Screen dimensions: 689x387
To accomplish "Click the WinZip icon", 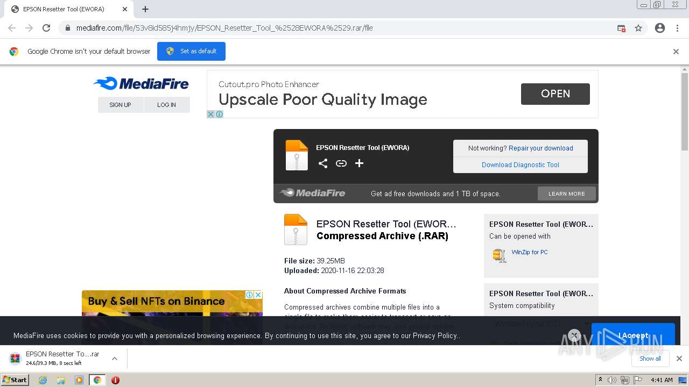I will (x=500, y=255).
